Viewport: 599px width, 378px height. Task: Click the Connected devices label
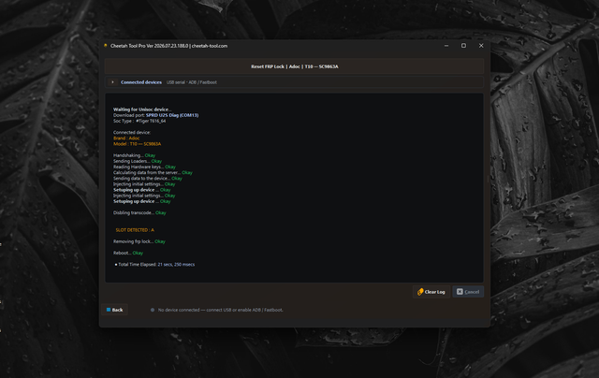(x=141, y=82)
